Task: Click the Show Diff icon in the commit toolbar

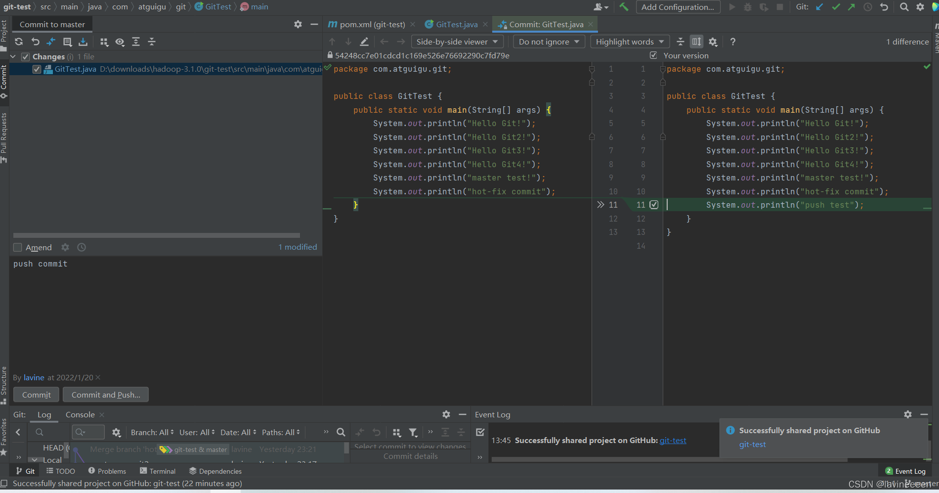Action: point(51,42)
